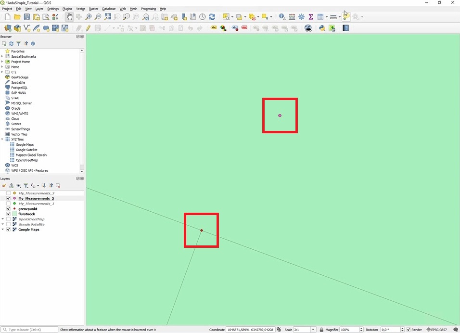Open the Vector menu
The height and width of the screenshot is (333, 460).
pos(80,9)
